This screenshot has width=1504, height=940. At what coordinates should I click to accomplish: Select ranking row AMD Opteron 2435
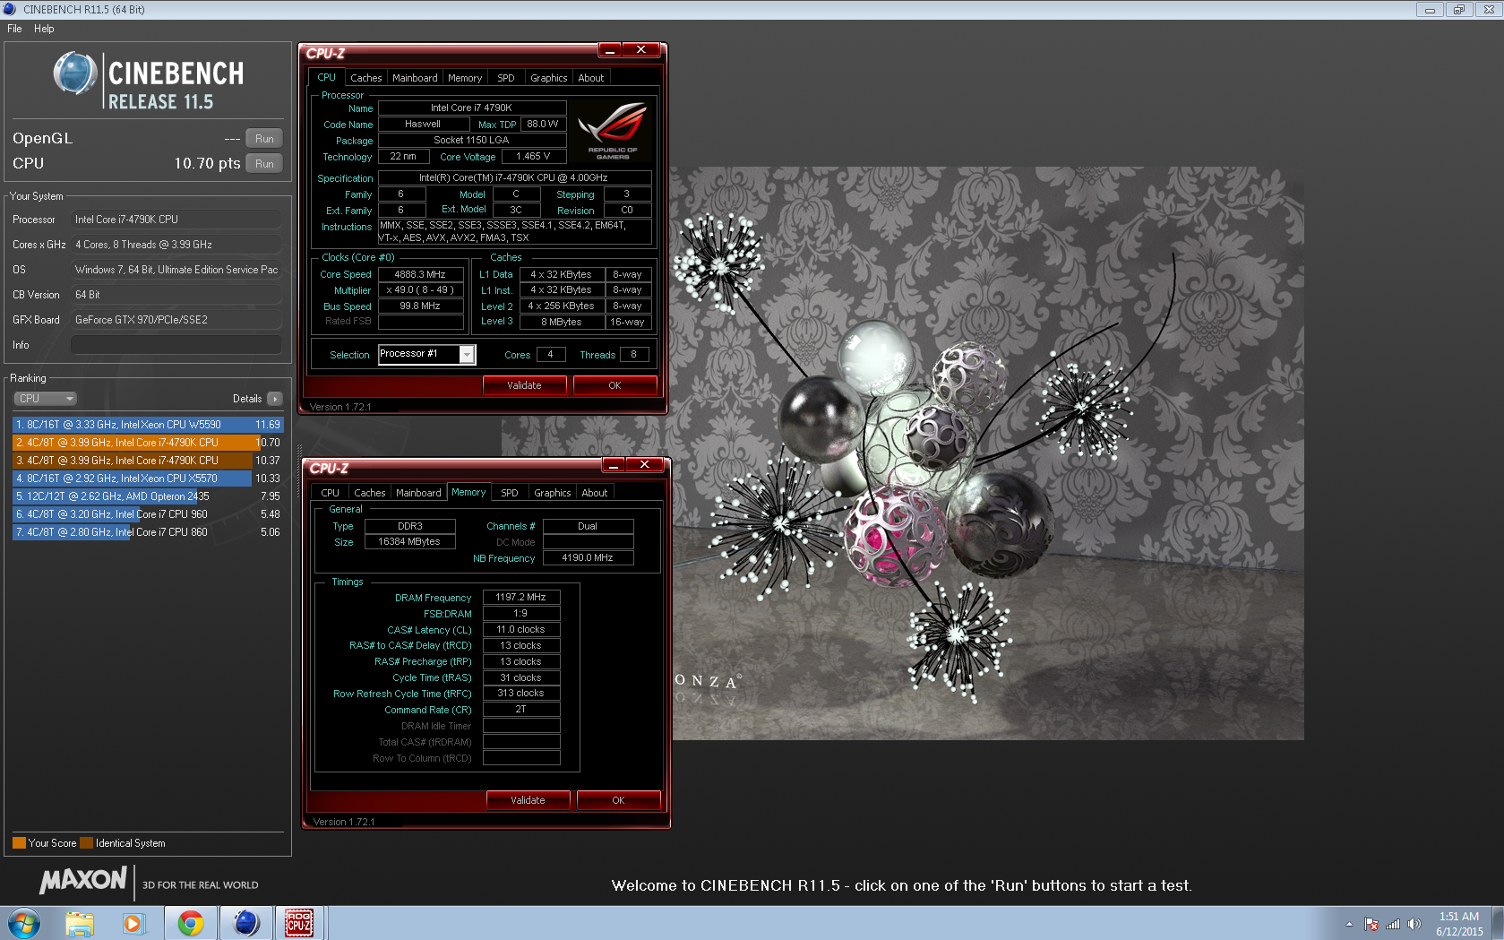(x=148, y=496)
